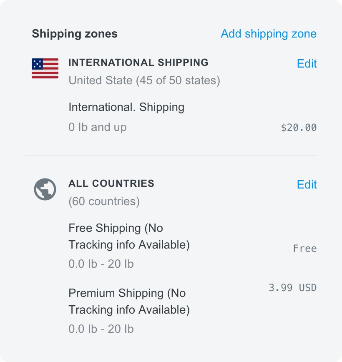The width and height of the screenshot is (342, 362).
Task: Select the INTERNATIONAL SHIPPING zone title
Action: (x=138, y=63)
